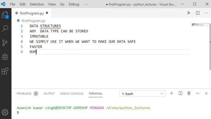
Task: Create a new terminal with plus icon
Action: point(171,93)
